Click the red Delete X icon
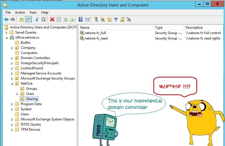This screenshot has width=225, height=146. click(x=52, y=19)
